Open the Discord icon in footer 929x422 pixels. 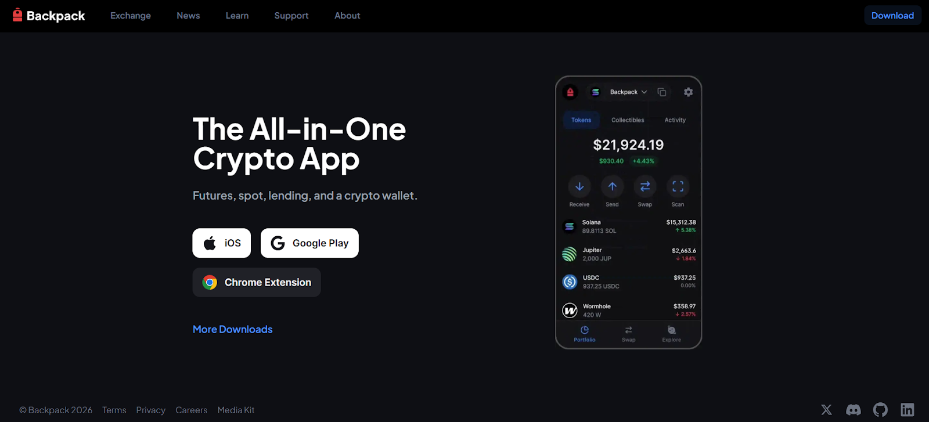(x=854, y=410)
